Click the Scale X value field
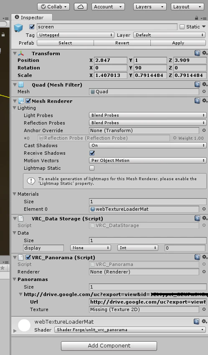This screenshot has width=208, height=355. tap(111, 75)
